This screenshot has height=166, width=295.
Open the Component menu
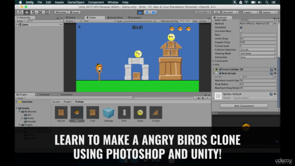point(96,2)
